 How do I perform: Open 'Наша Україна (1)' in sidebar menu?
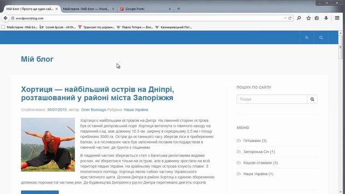click(258, 174)
